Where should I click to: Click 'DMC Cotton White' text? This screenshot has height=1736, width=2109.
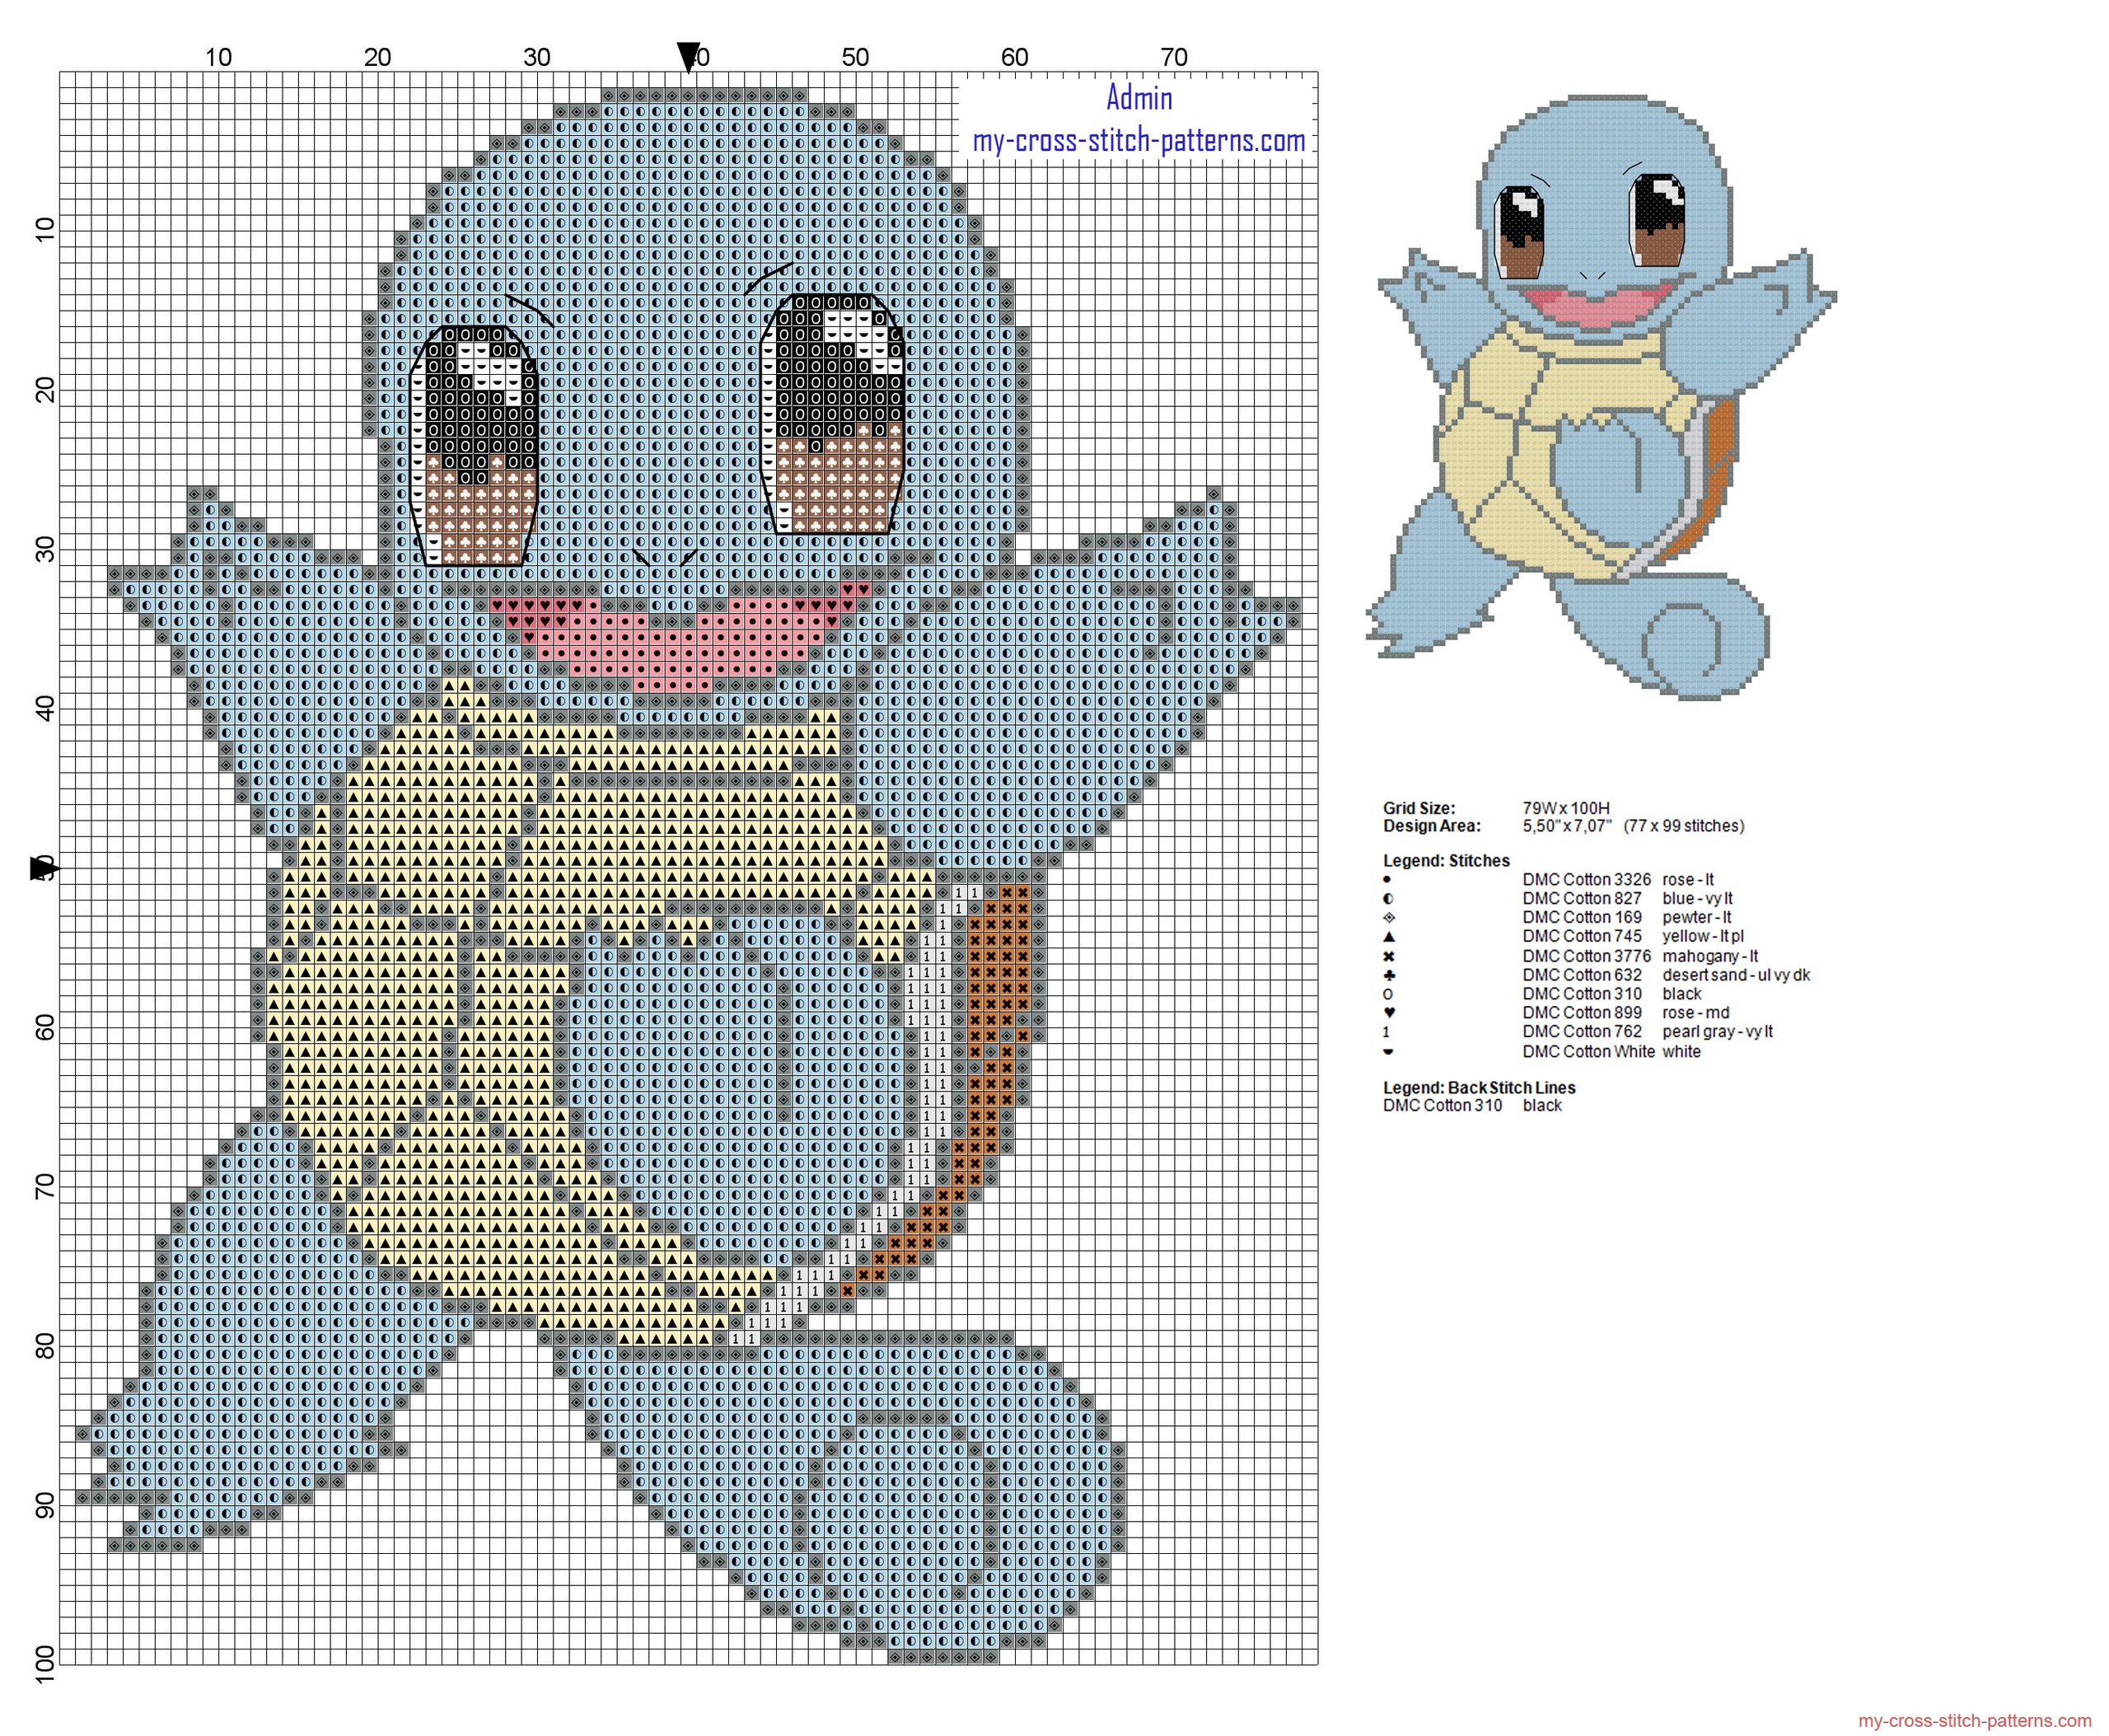pos(1588,1052)
